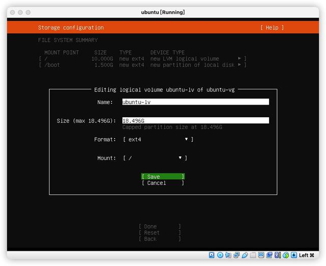Click the display monitor status icon
The width and height of the screenshot is (326, 266).
pyautogui.click(x=261, y=255)
